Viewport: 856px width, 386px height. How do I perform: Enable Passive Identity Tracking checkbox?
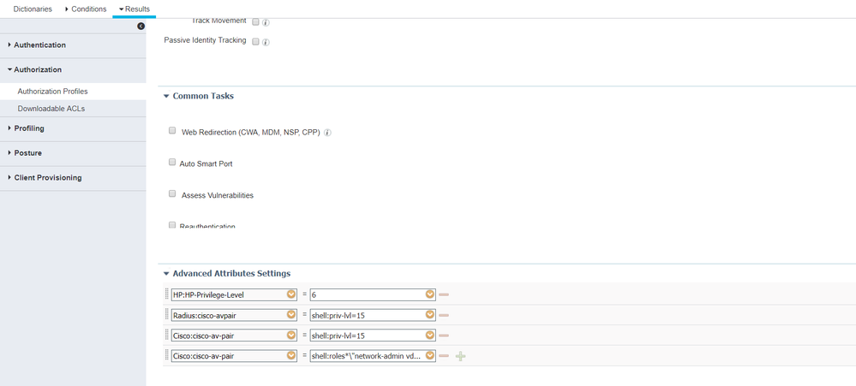(x=255, y=42)
